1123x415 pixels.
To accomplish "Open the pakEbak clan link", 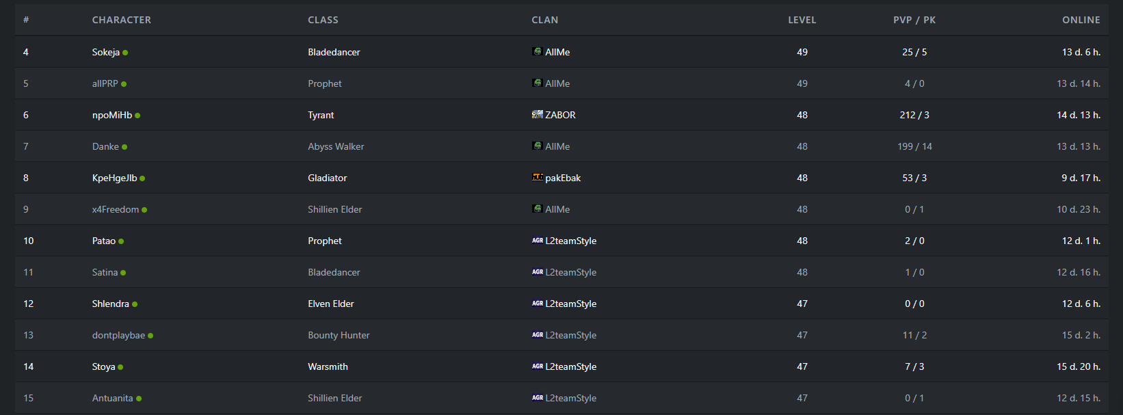I will click(563, 178).
